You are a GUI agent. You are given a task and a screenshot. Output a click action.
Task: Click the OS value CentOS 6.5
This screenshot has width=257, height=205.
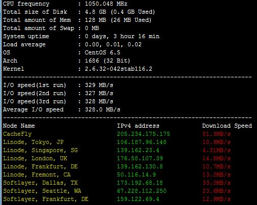click(x=103, y=52)
